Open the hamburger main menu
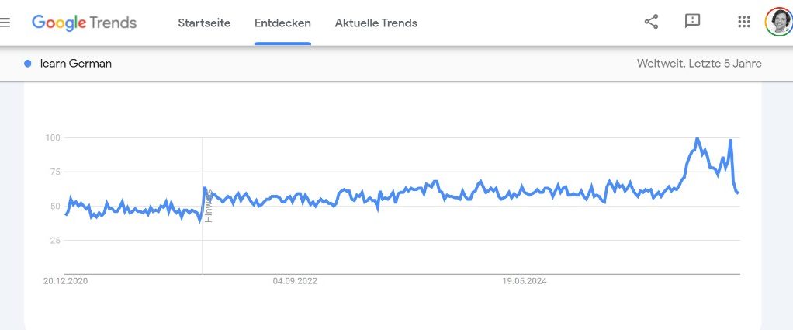Image resolution: width=793 pixels, height=330 pixels. pyautogui.click(x=5, y=23)
